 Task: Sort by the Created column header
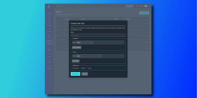(x=66, y=19)
